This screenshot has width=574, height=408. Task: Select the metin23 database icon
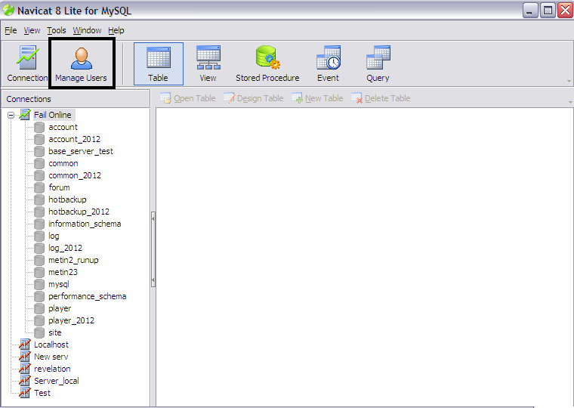39,272
